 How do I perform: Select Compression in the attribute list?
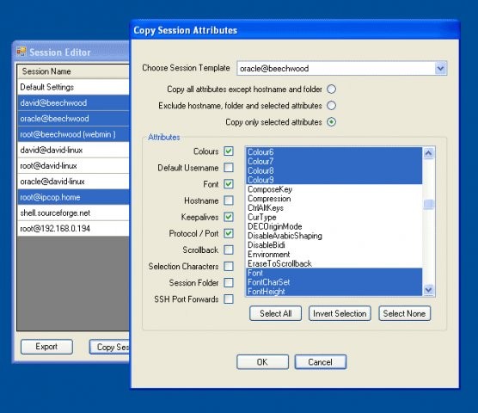pos(334,198)
